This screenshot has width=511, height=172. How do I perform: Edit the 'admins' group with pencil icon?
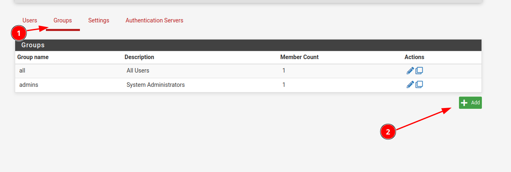410,85
